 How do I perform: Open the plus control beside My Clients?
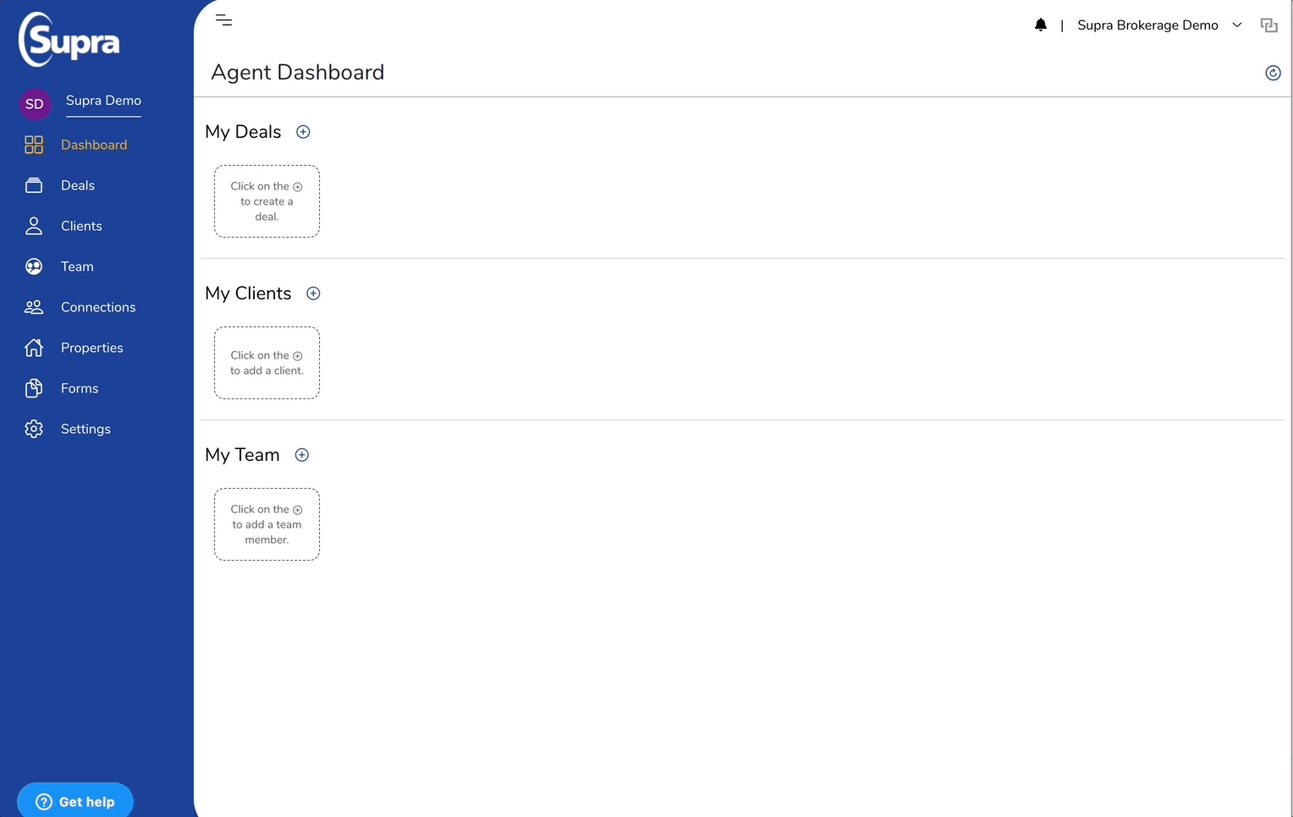click(312, 293)
